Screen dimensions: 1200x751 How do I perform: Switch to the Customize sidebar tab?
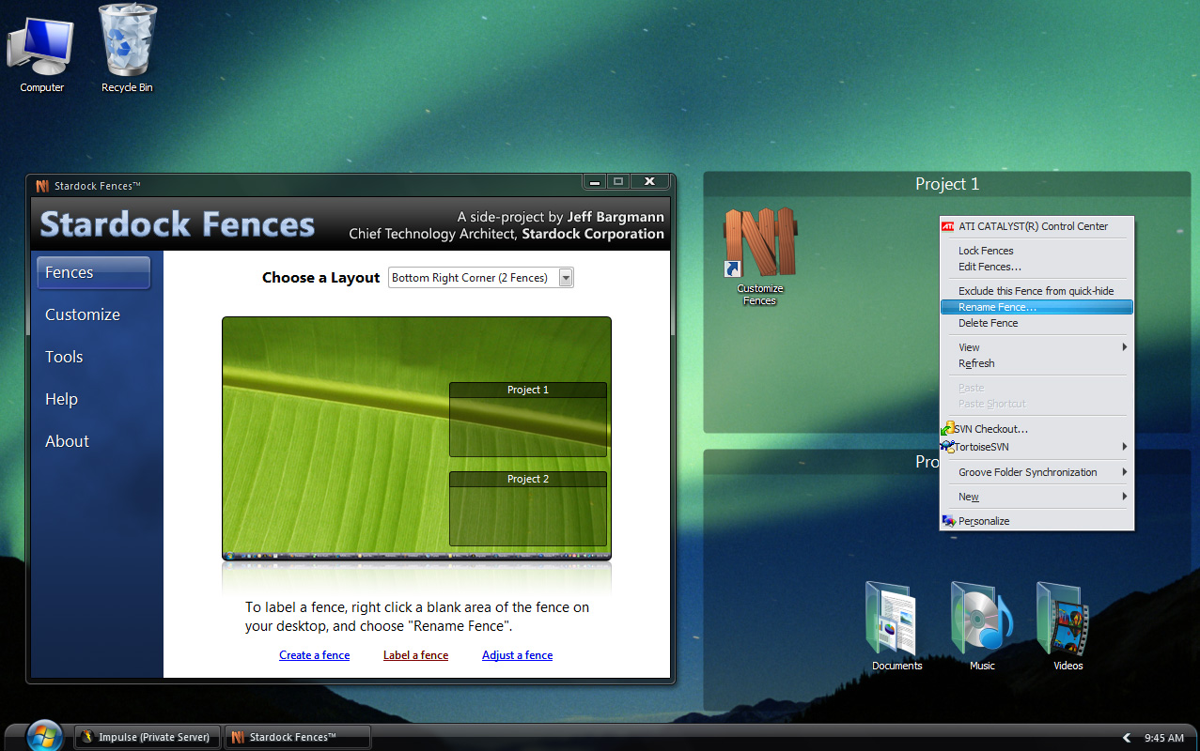83,314
